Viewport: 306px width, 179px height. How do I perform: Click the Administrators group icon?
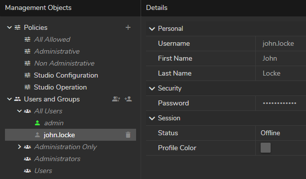pyautogui.click(x=27, y=159)
